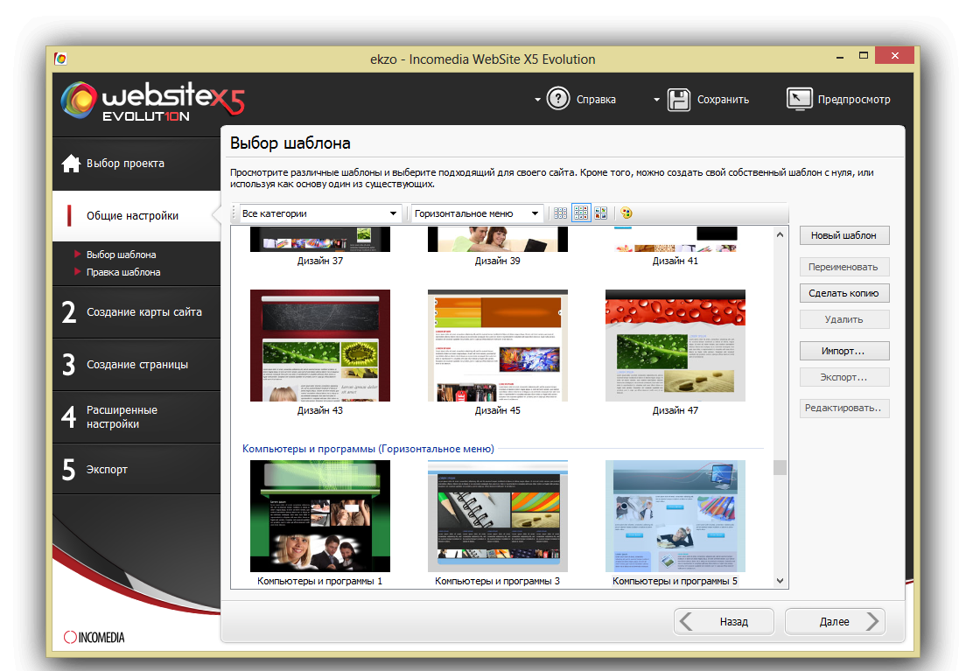Select the Дизайн 45 template thumbnail
The image size is (966, 671).
[x=498, y=346]
